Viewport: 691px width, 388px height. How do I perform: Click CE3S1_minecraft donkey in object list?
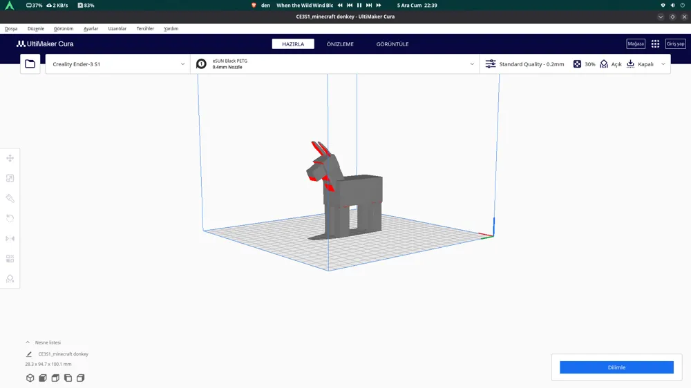(x=63, y=354)
